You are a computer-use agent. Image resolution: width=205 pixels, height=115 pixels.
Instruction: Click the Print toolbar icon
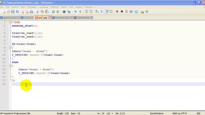click(x=31, y=12)
